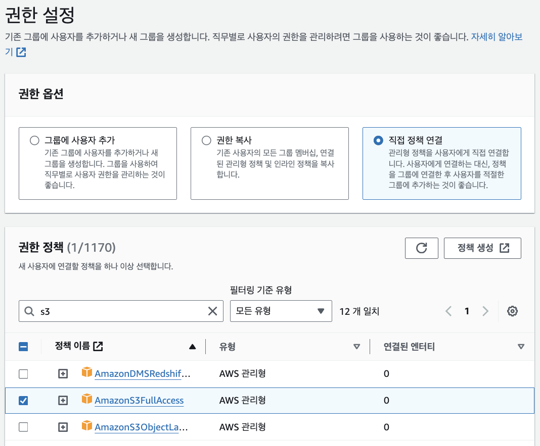
Task: Click the search magnifier icon
Action: tap(29, 311)
